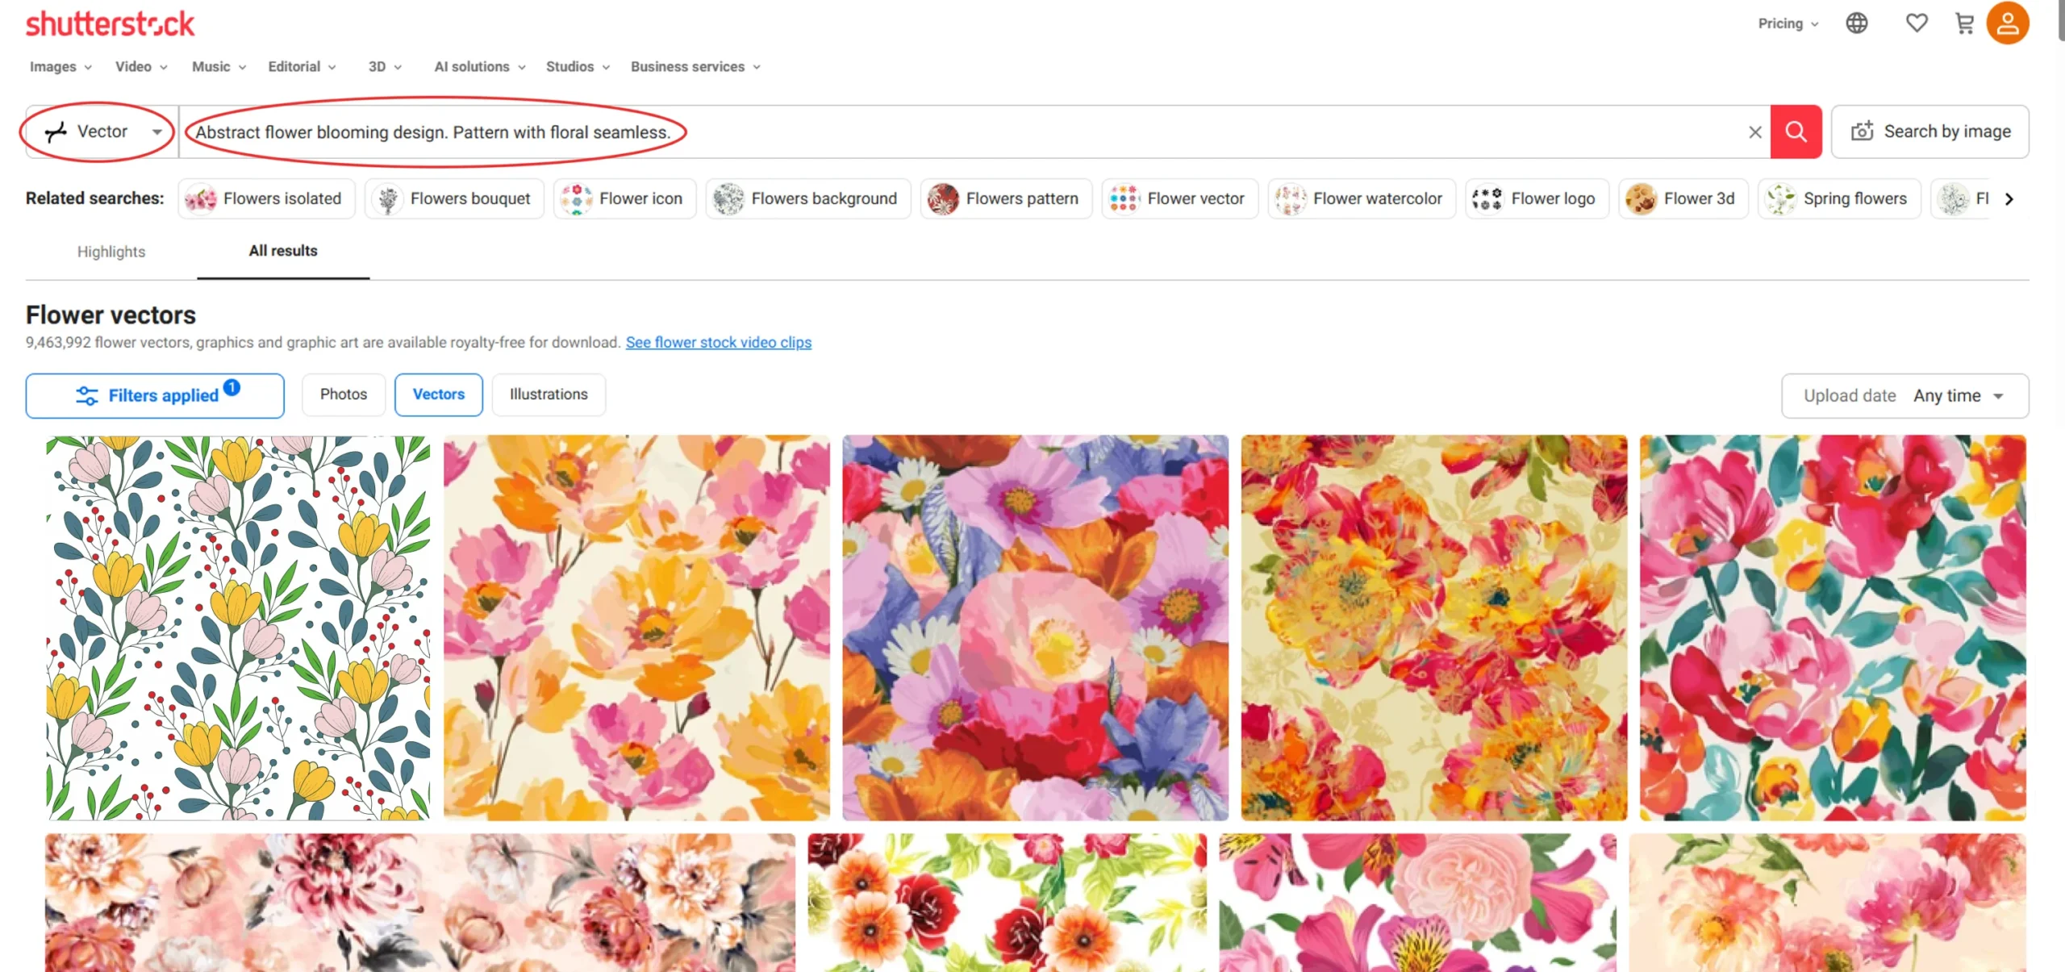Expand the 3D menu

click(385, 67)
